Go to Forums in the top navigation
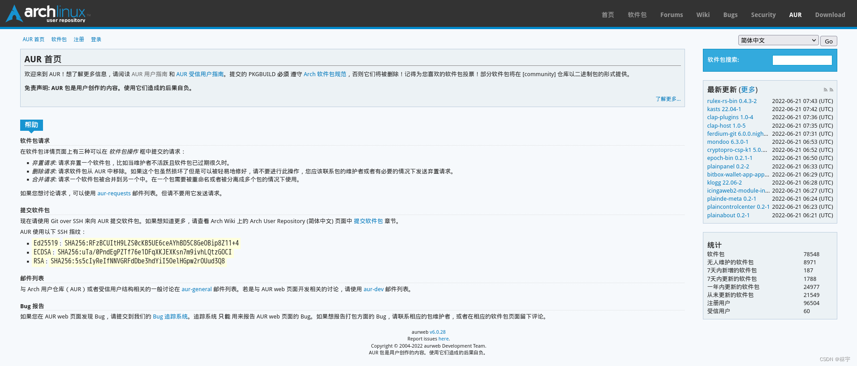Viewport: 857px width, 366px height. (x=672, y=15)
